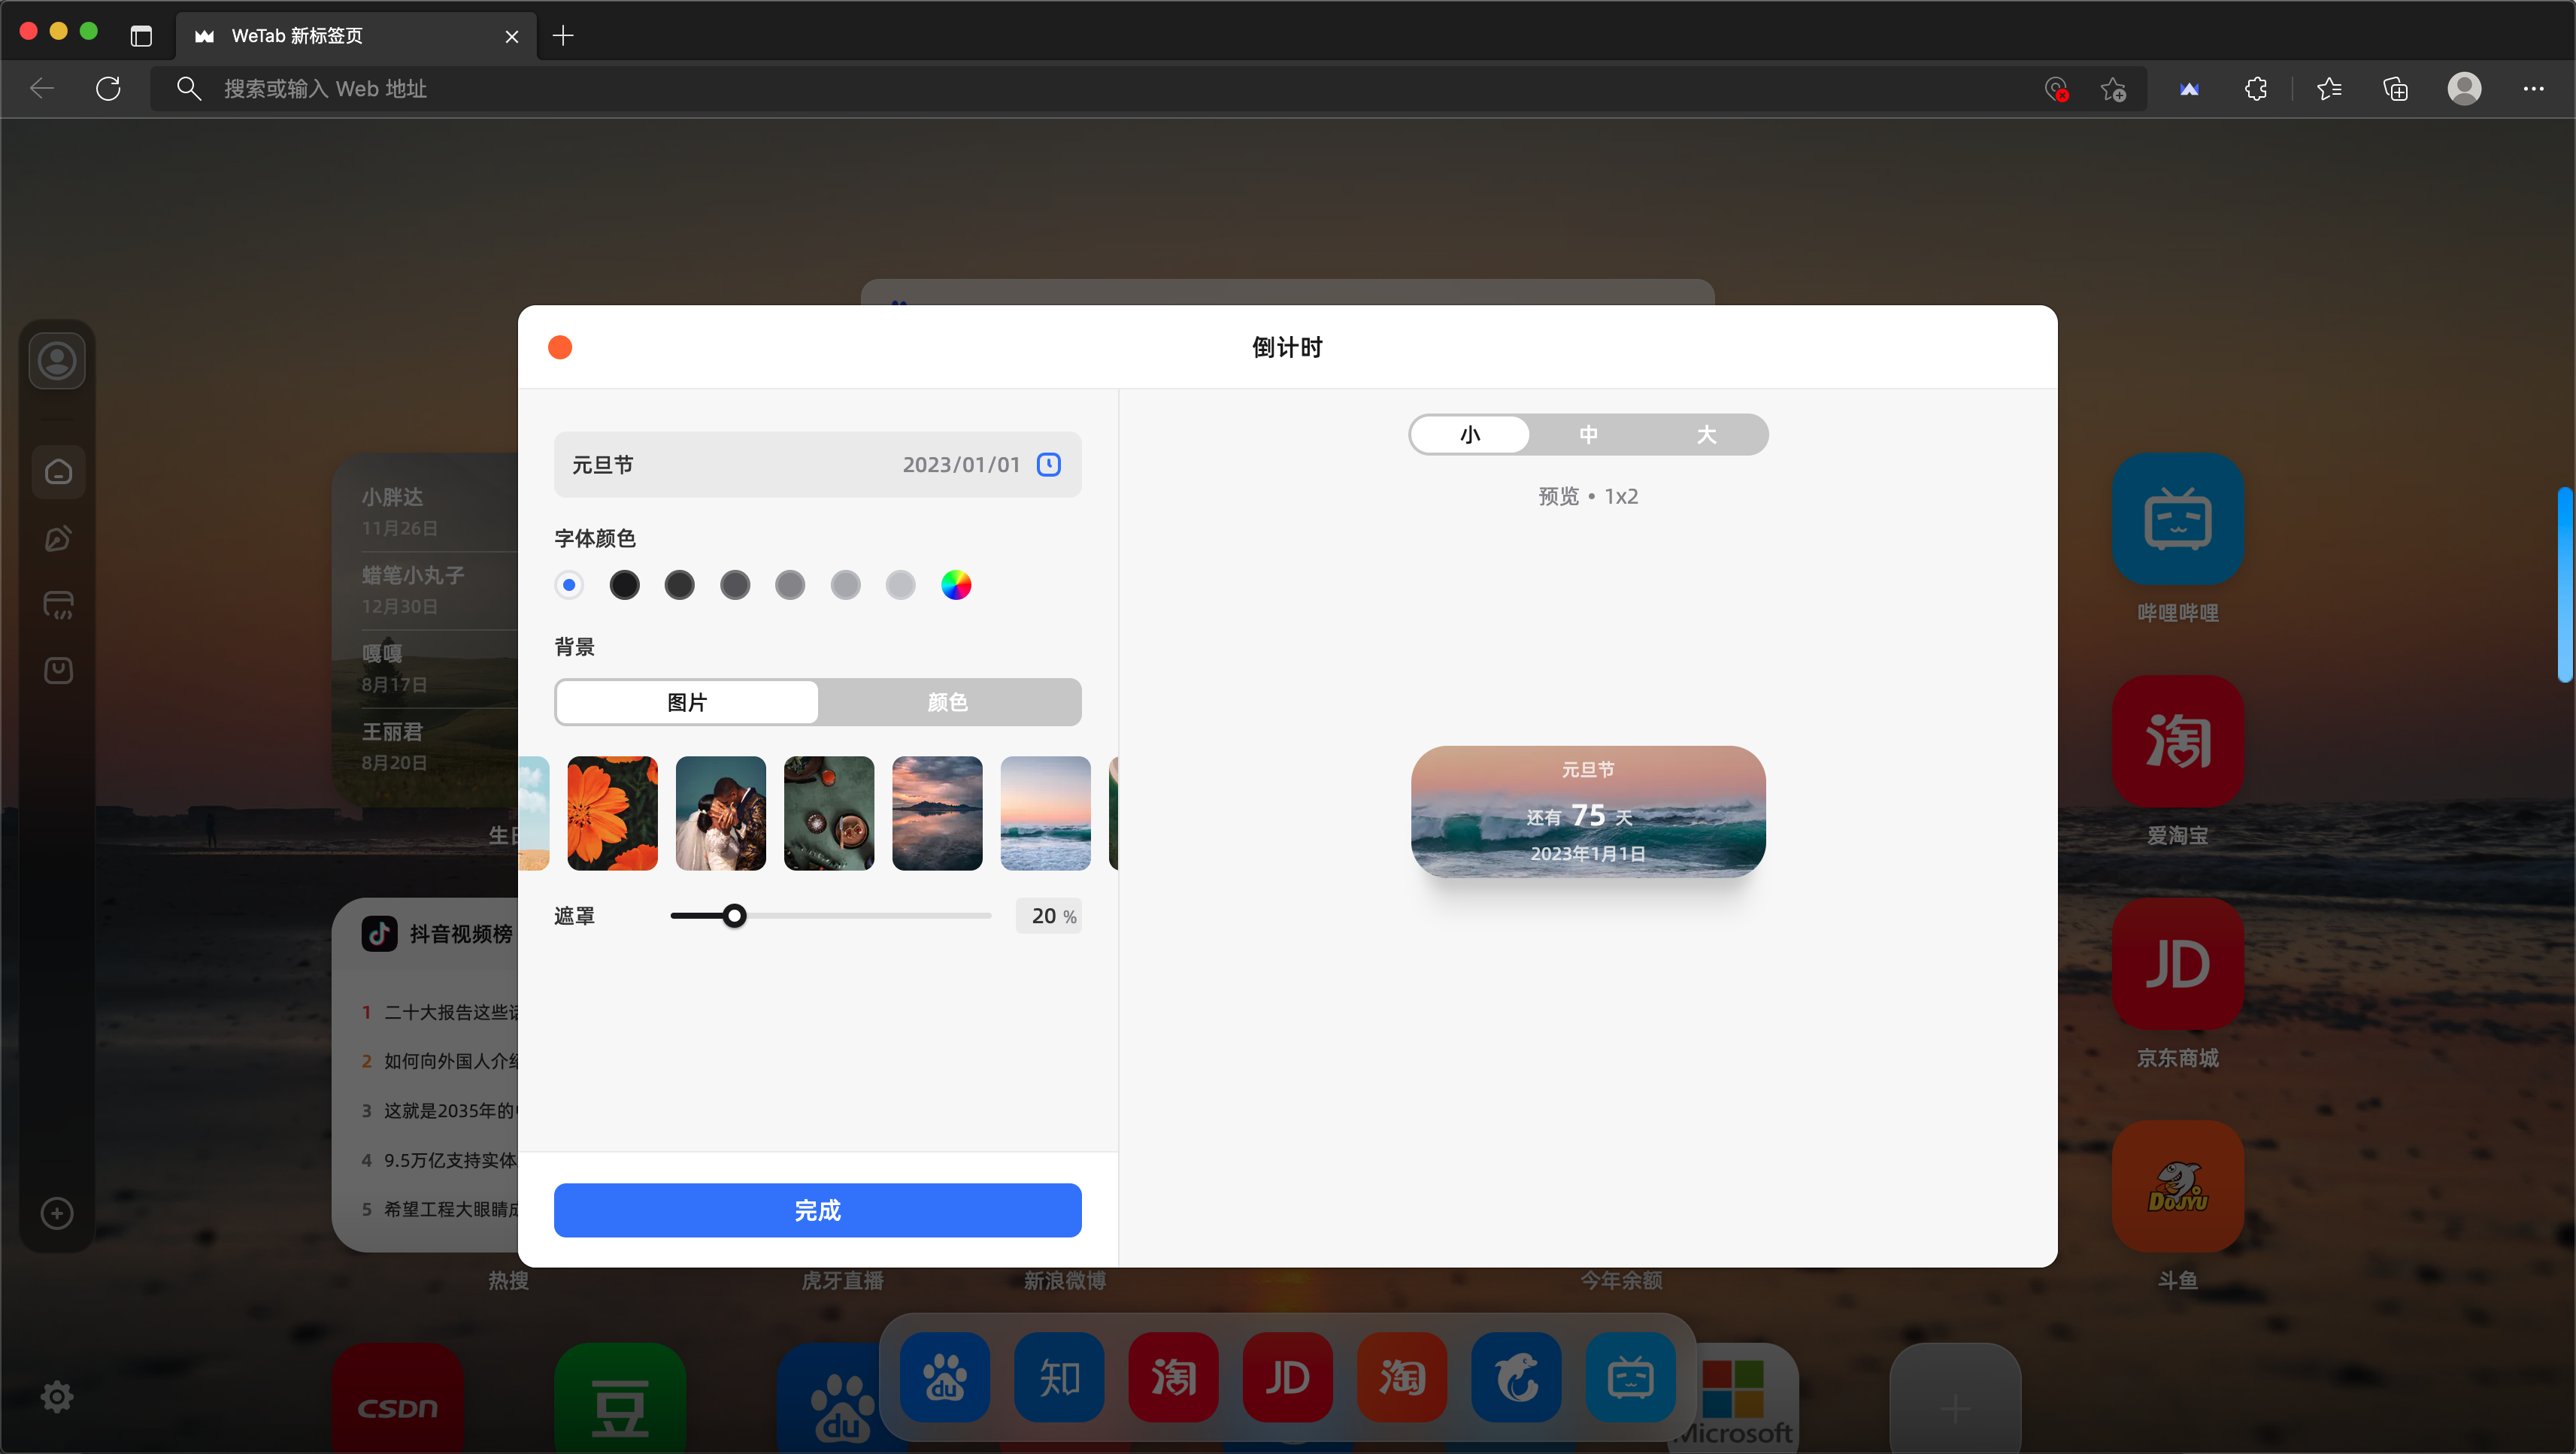Open browser settings three-dot menu
This screenshot has height=1454, width=2576.
click(x=2533, y=89)
